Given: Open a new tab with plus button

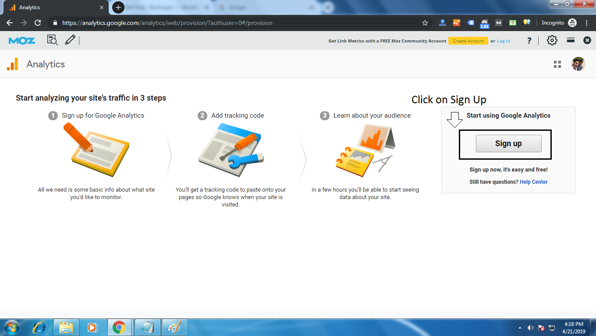Looking at the screenshot, I should [118, 7].
